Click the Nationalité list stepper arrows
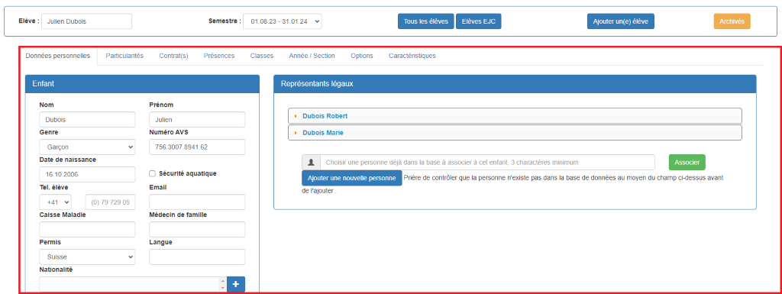The height and width of the screenshot is (294, 782). [x=223, y=285]
